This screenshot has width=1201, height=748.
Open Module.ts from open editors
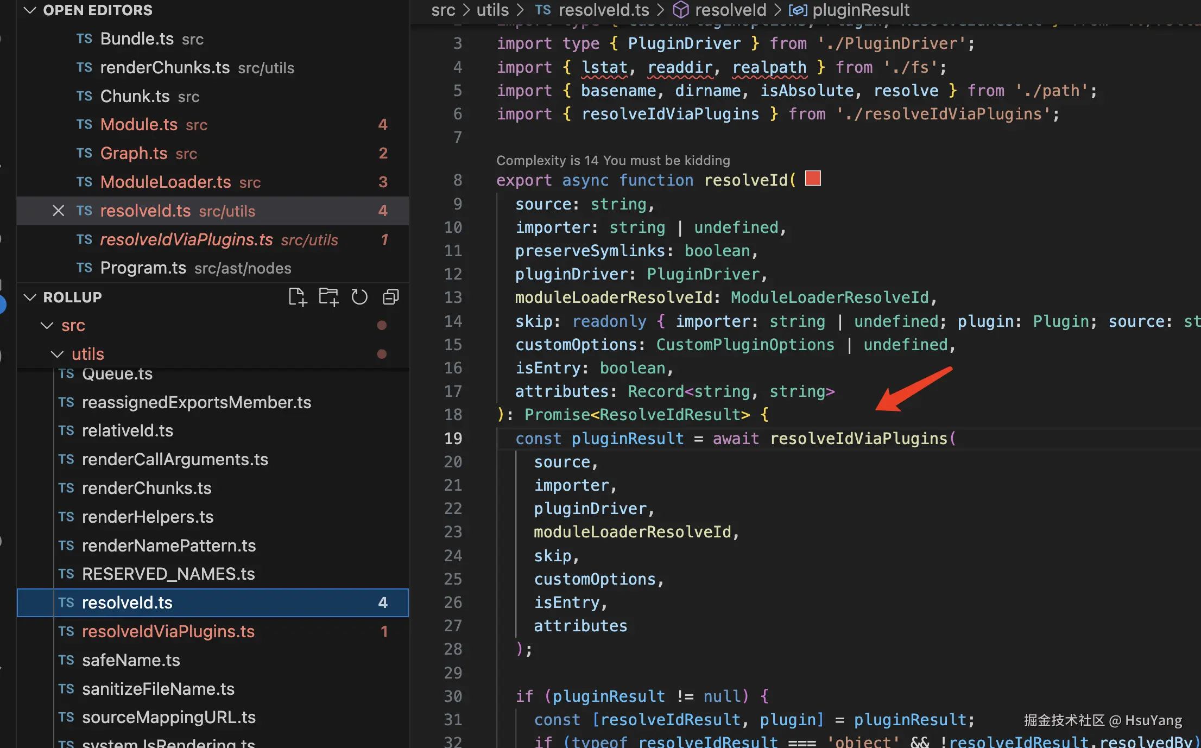[139, 125]
